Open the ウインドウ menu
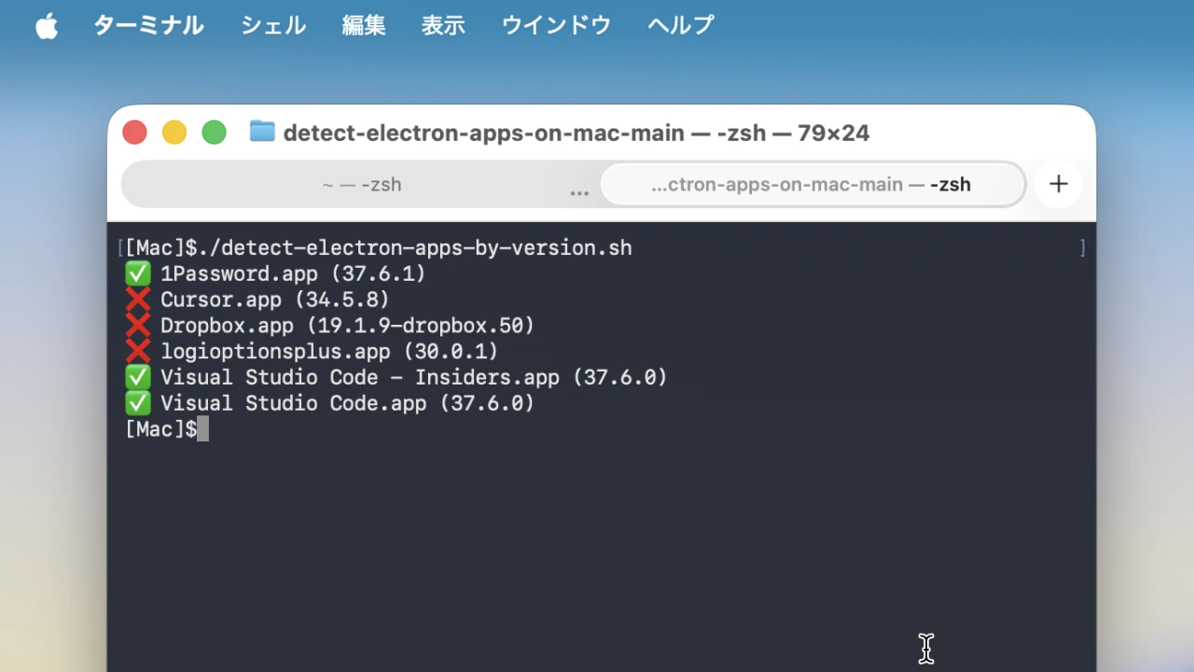This screenshot has height=672, width=1194. 555,25
